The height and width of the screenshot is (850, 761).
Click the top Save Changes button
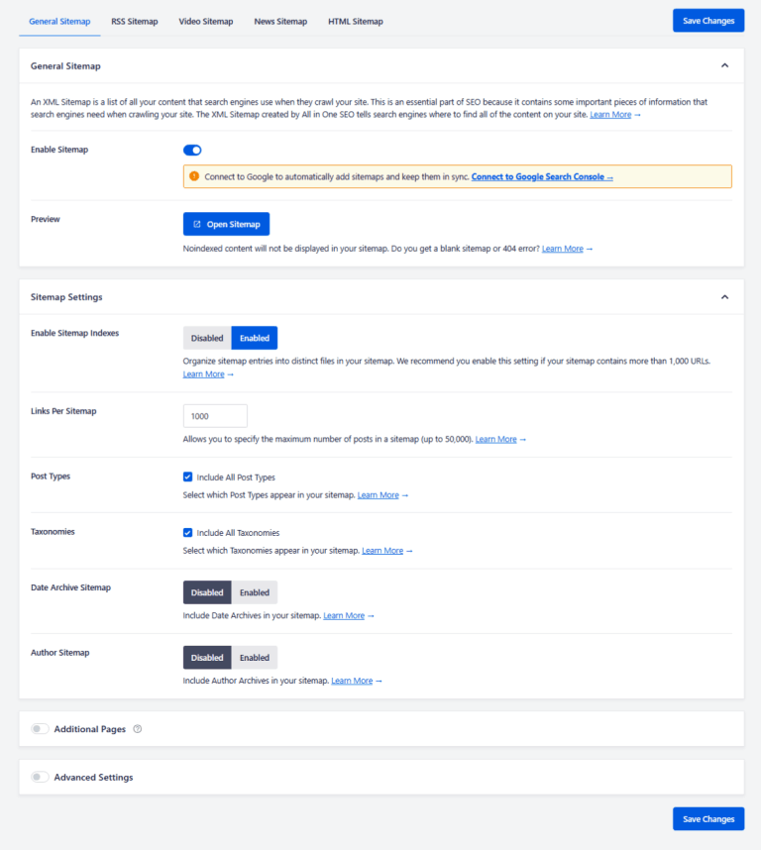tap(707, 21)
